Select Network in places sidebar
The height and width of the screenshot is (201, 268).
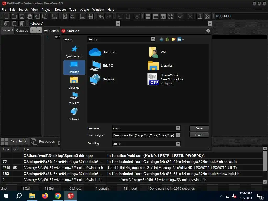pyautogui.click(x=74, y=114)
